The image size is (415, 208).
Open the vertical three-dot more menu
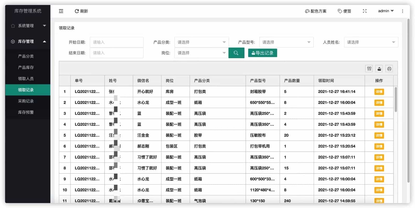pyautogui.click(x=403, y=11)
